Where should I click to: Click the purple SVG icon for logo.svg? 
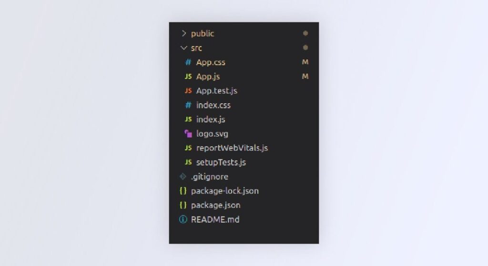coord(188,134)
